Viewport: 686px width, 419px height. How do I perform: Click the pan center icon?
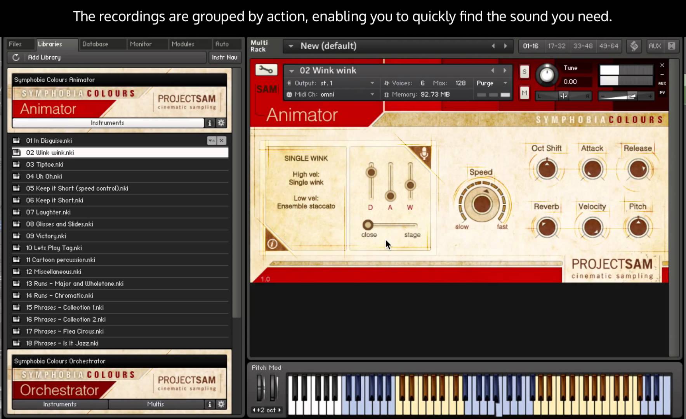tap(563, 96)
